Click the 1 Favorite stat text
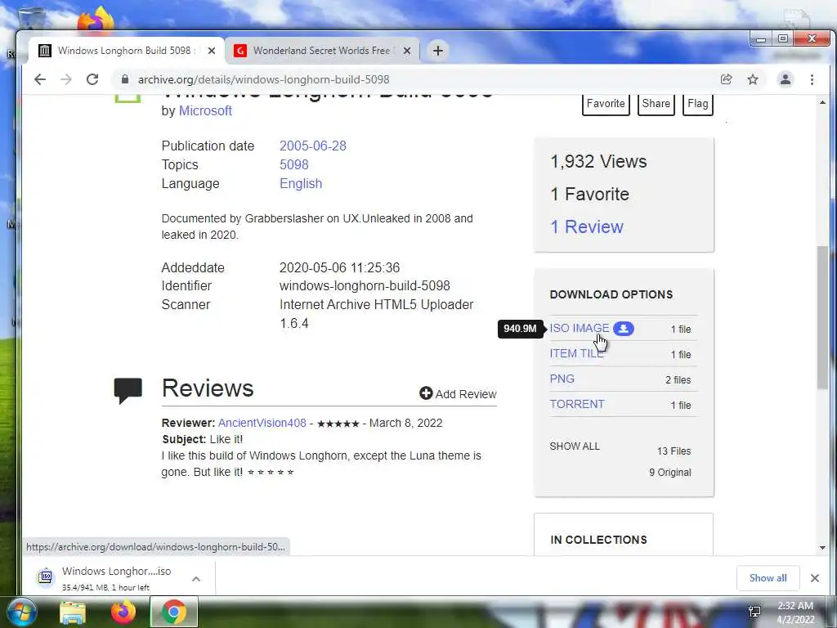Screen dimensions: 837x628 (590, 194)
